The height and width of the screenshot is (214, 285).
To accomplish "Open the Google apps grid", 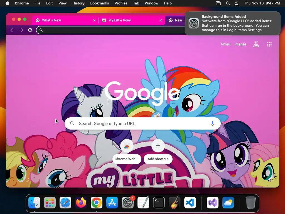I will click(269, 44).
